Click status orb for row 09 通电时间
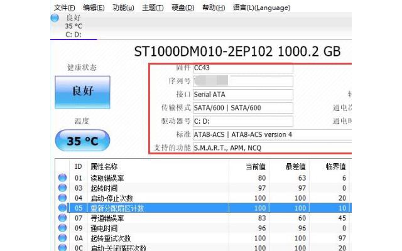The image size is (402, 251). coord(62,228)
